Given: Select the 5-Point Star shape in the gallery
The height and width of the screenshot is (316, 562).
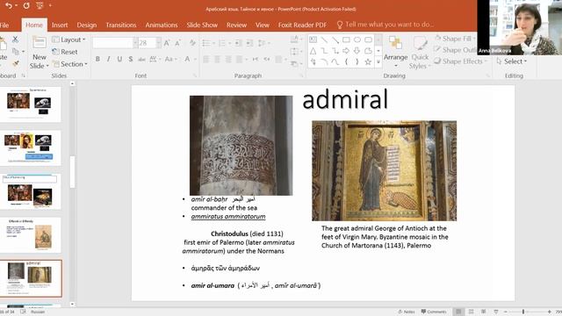Looking at the screenshot, I should pyautogui.click(x=368, y=62).
